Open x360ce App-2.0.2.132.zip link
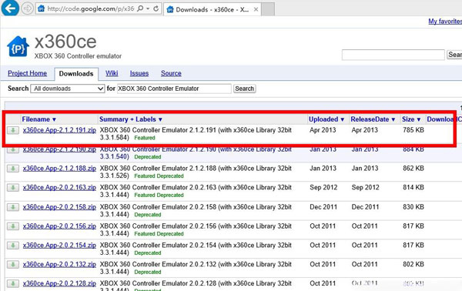This screenshot has width=462, height=291. 59,265
